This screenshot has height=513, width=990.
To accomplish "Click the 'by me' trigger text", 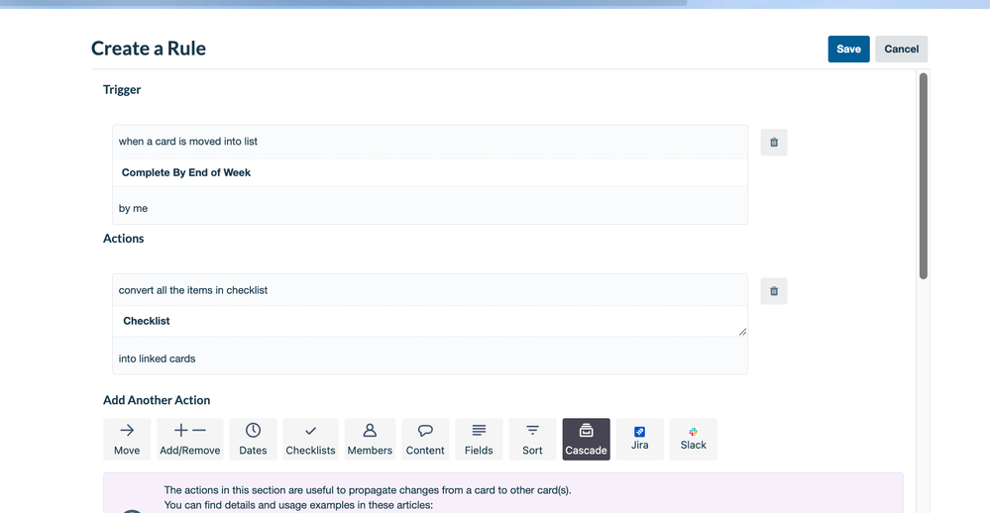I will 133,208.
